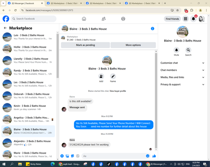Open the tab search dropdown arrow
The height and width of the screenshot is (167, 210).
[3, 3]
